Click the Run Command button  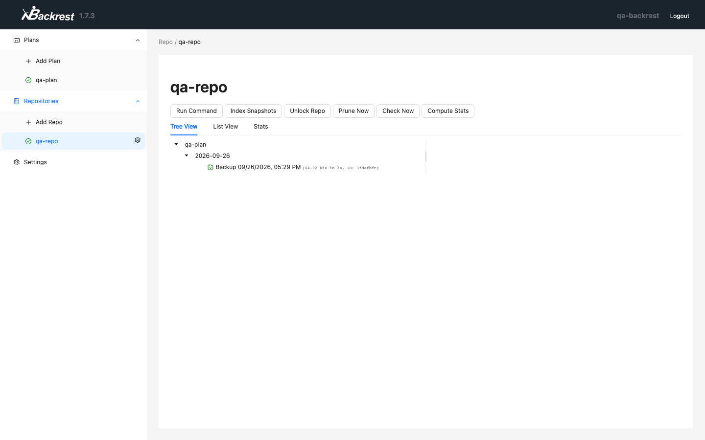[196, 111]
